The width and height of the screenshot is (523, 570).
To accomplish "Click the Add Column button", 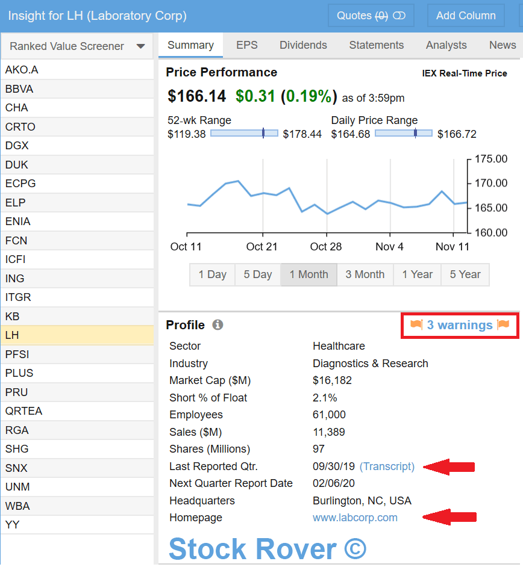I will [466, 16].
